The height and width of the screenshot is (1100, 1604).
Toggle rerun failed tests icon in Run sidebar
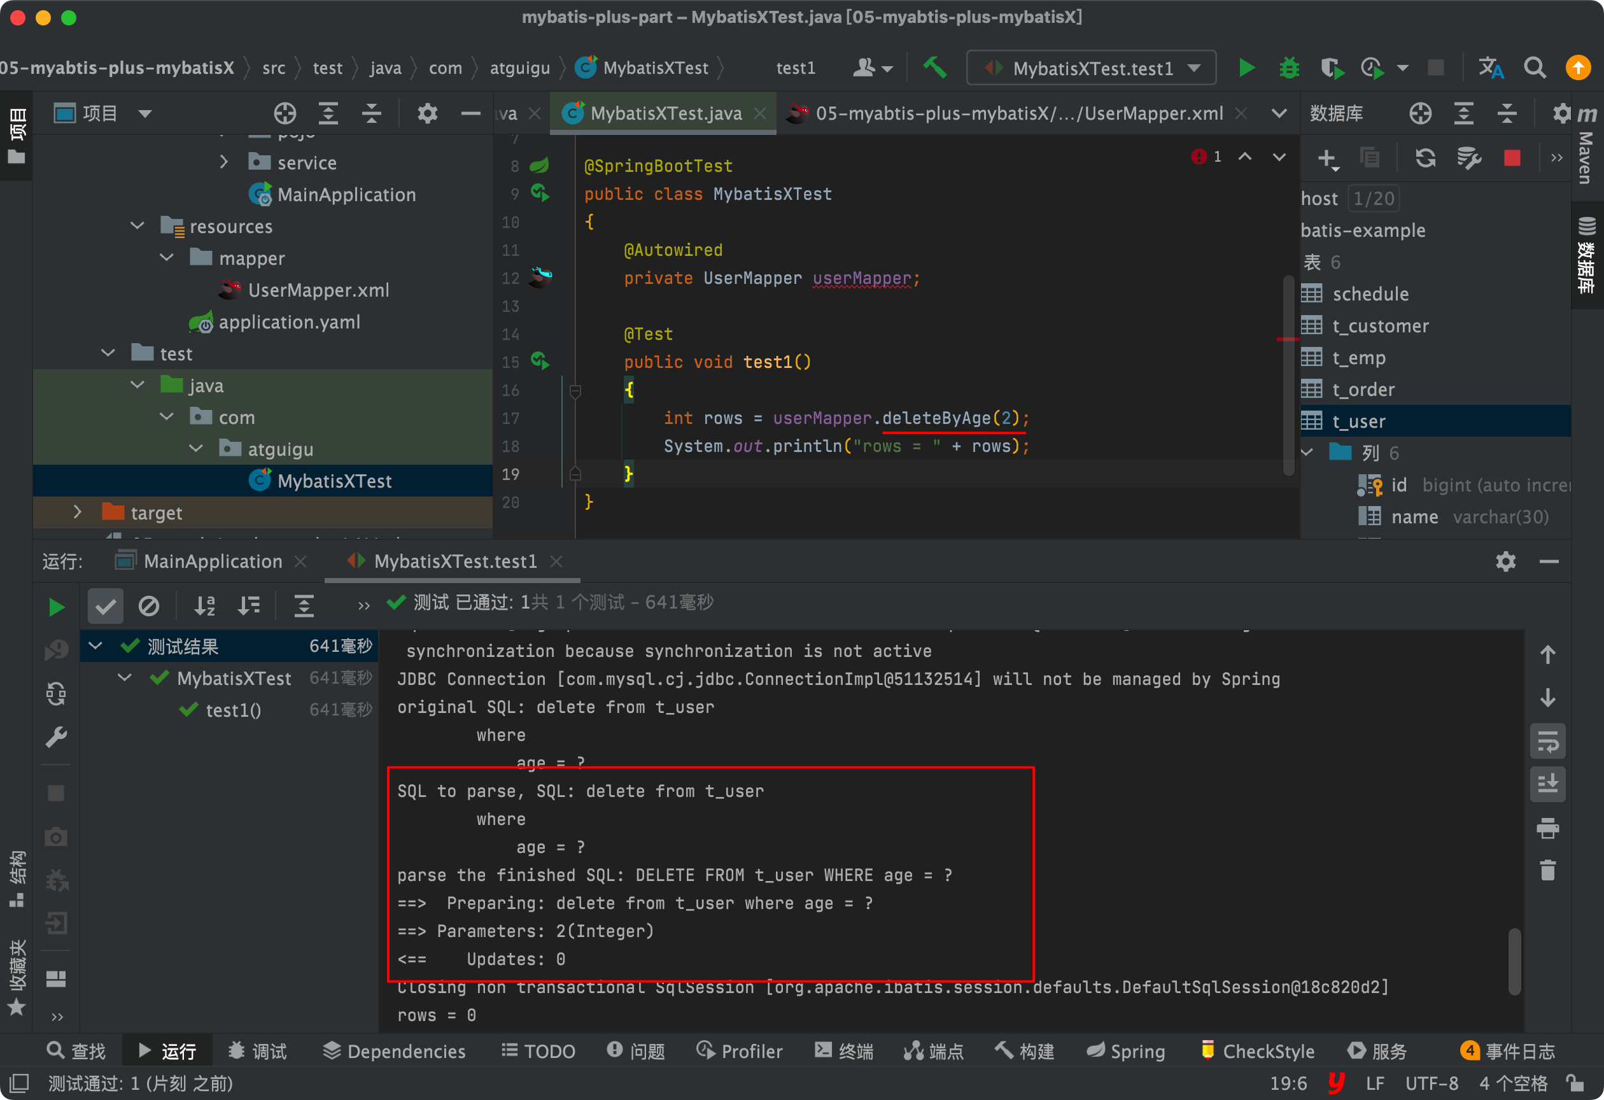coord(56,649)
